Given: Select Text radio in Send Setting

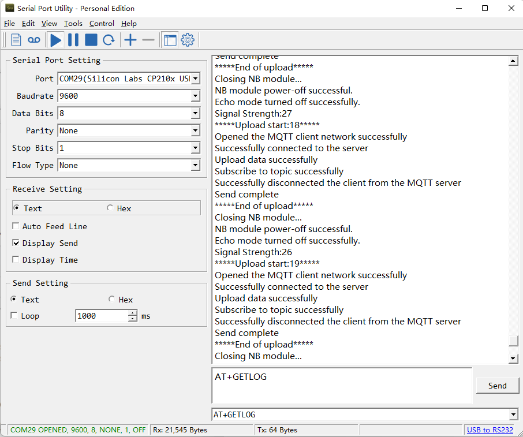Looking at the screenshot, I should coord(14,299).
